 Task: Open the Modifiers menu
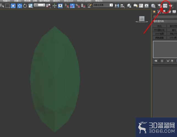coord(27,1)
